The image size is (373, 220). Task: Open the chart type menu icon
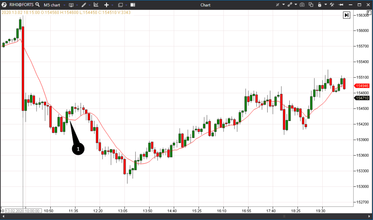coord(71,5)
